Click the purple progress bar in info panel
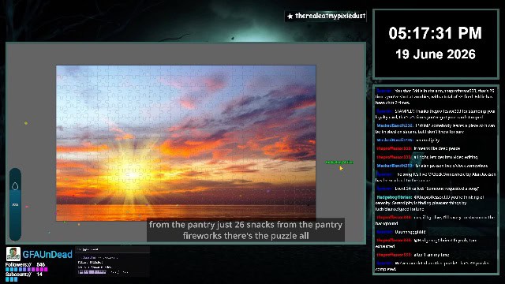Image resolution: width=505 pixels, height=284 pixels. 92,272
